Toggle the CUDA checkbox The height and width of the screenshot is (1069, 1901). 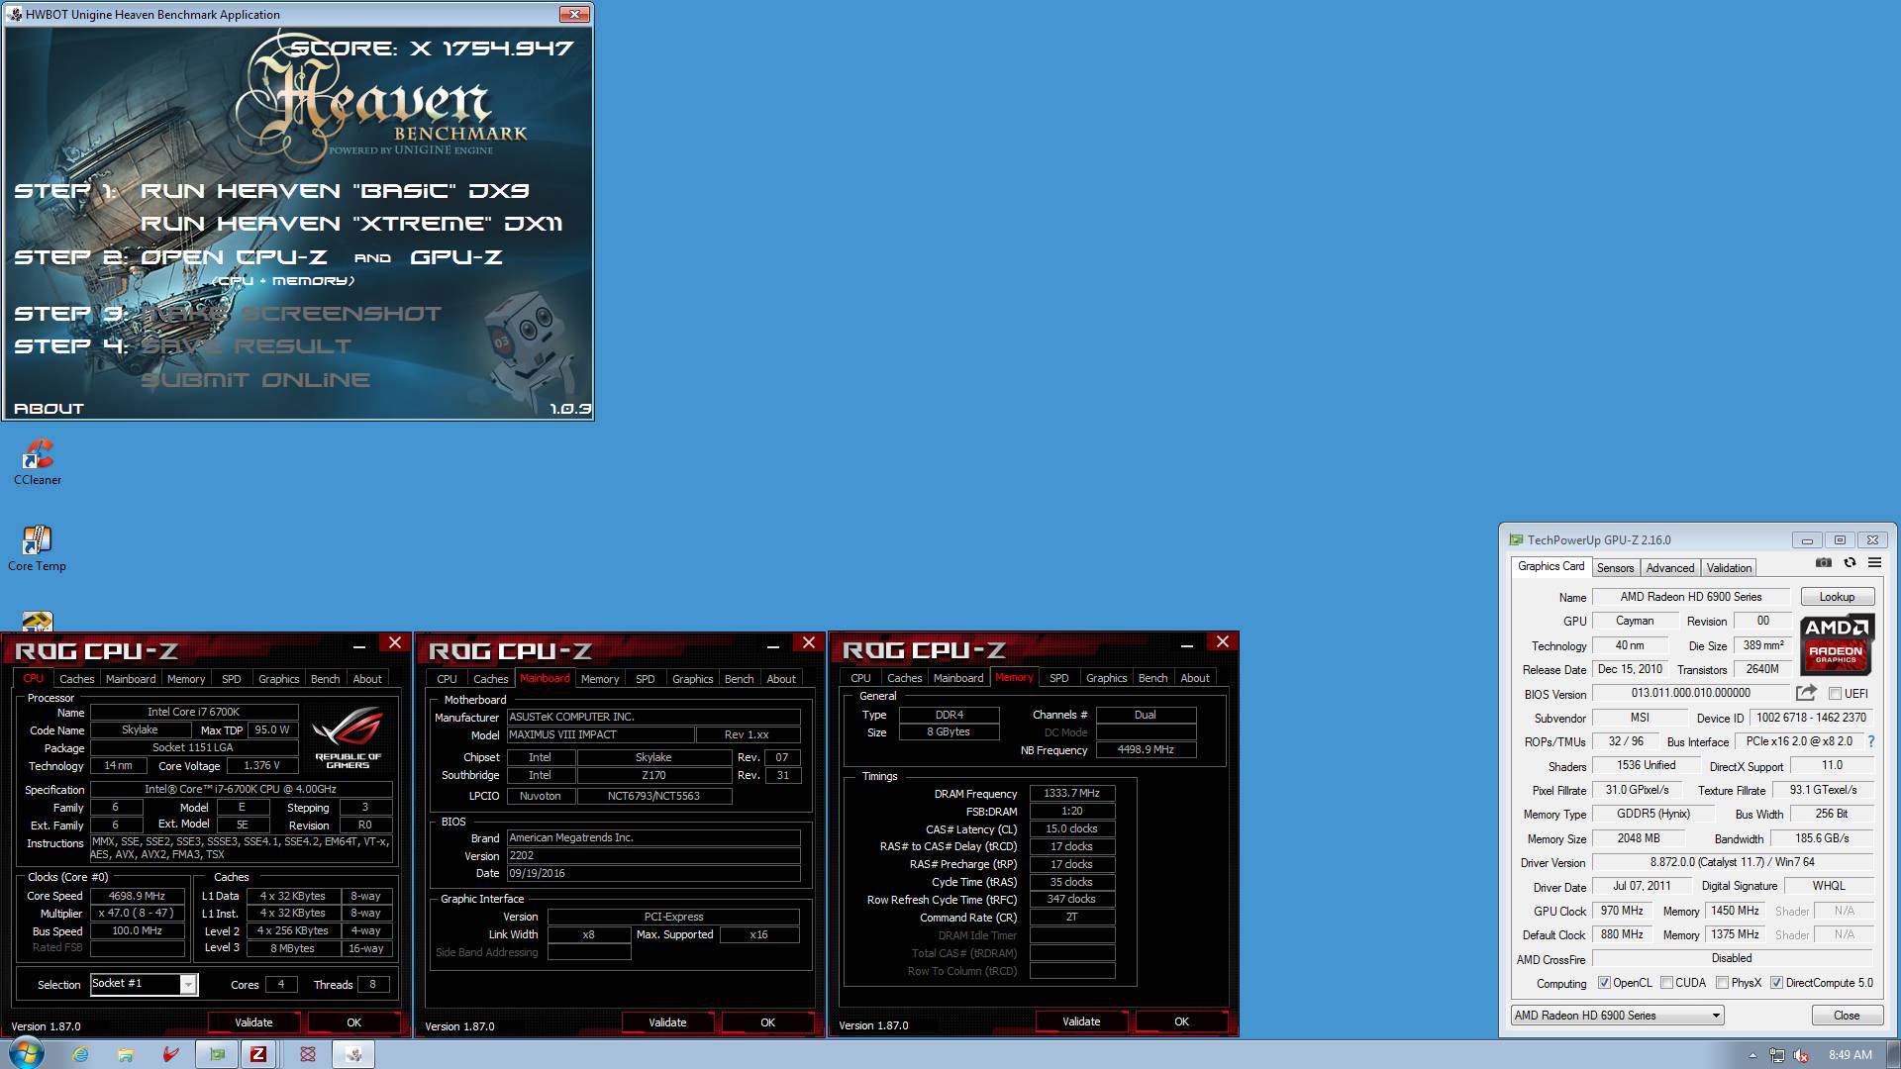(1667, 983)
